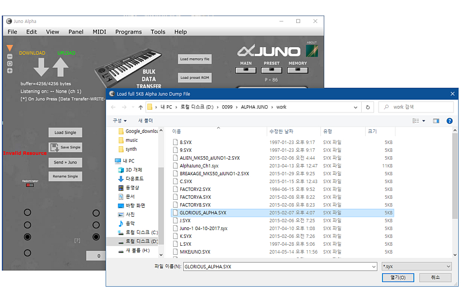Click the back navigation arrow
The image size is (462, 290).
(x=114, y=107)
